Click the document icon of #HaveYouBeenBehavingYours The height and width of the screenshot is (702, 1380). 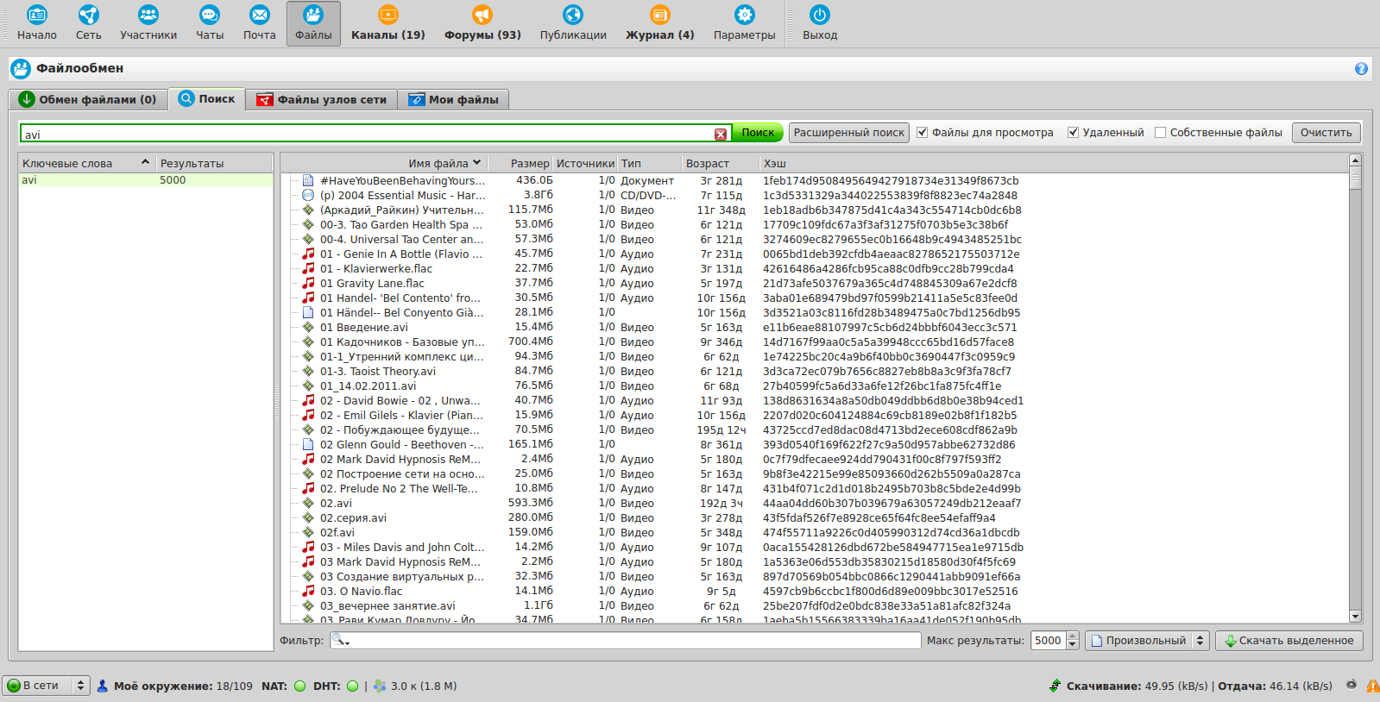(308, 180)
